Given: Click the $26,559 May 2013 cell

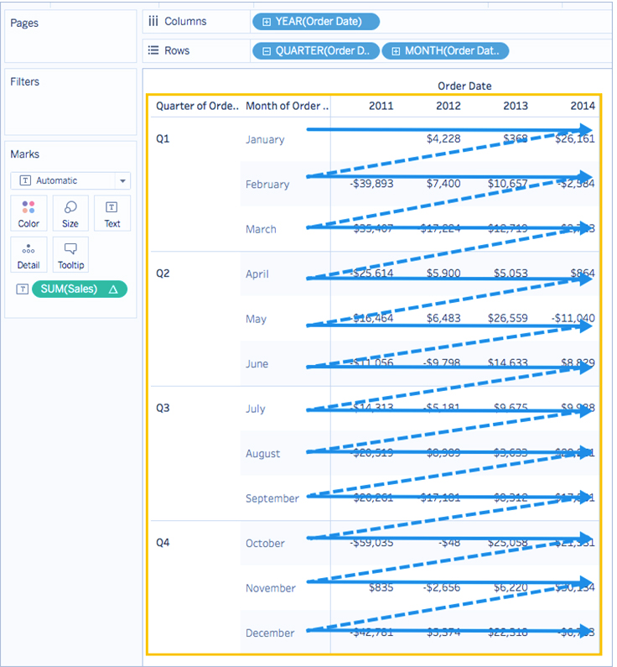Looking at the screenshot, I should point(508,318).
